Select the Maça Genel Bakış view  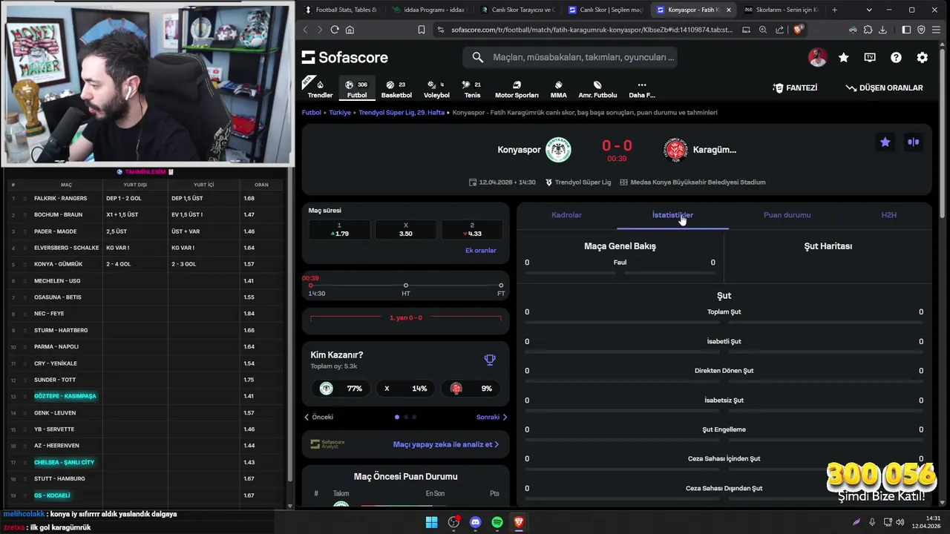click(x=620, y=246)
